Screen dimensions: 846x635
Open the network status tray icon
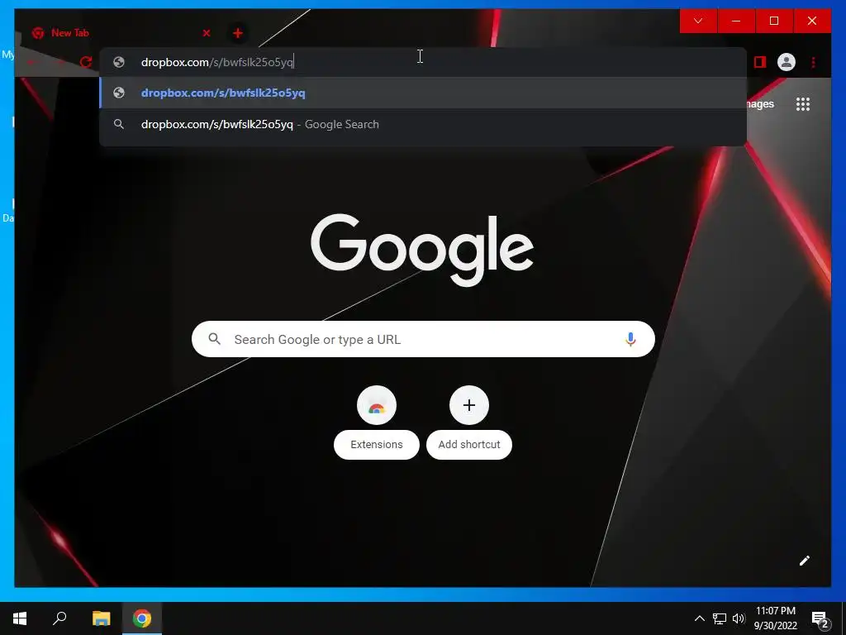[720, 618]
